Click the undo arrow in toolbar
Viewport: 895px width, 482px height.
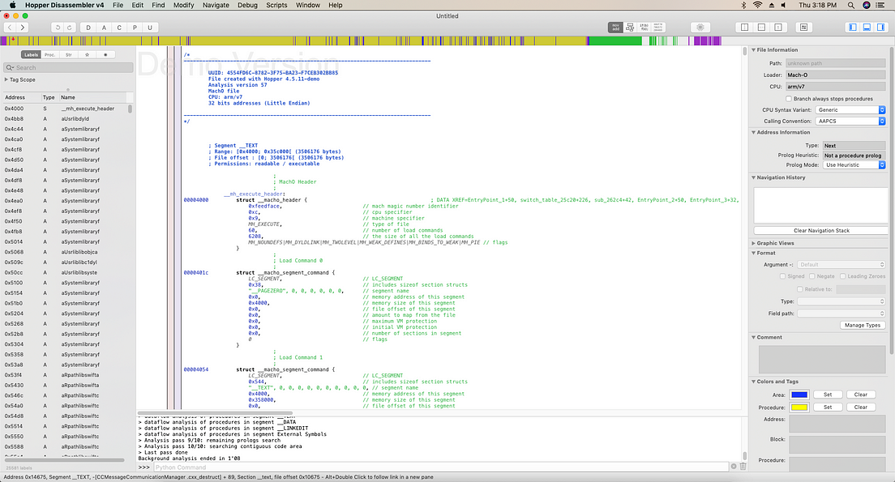[57, 28]
